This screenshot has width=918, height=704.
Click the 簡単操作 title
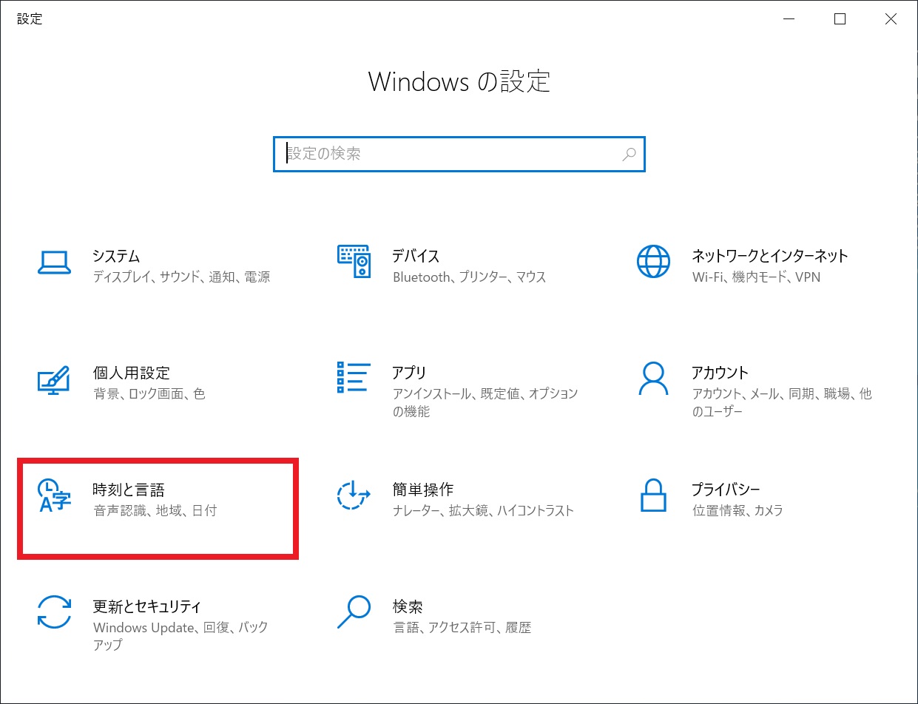(423, 490)
